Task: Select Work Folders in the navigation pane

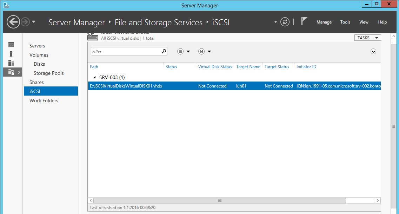Action: 44,100
